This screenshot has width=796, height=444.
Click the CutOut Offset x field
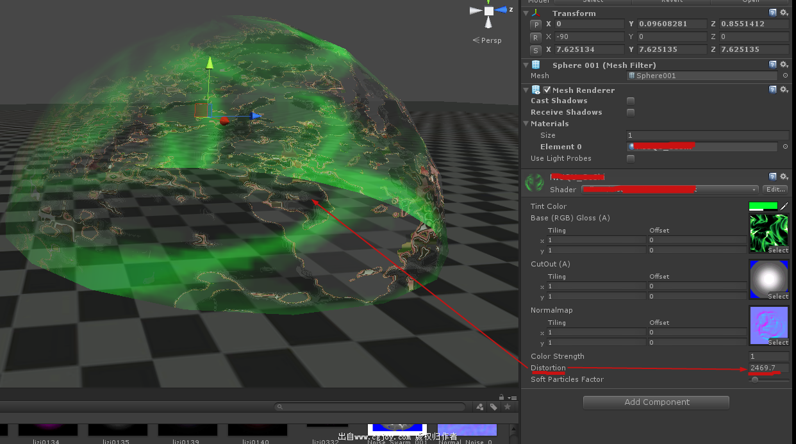coord(697,286)
